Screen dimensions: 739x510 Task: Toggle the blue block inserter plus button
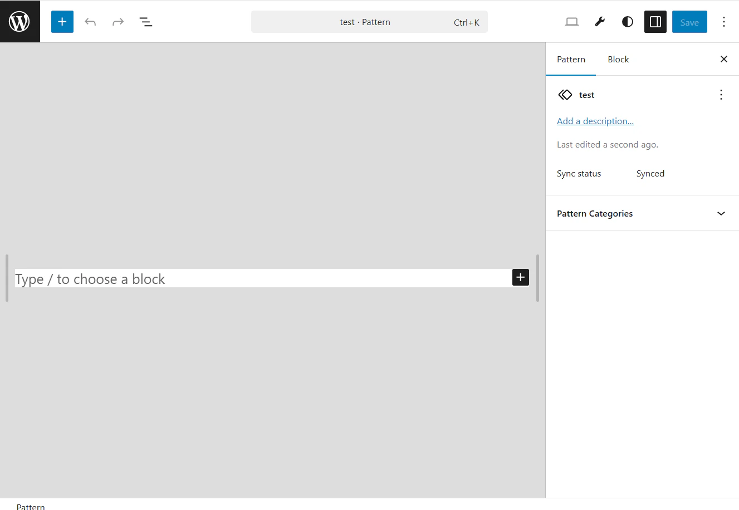62,22
